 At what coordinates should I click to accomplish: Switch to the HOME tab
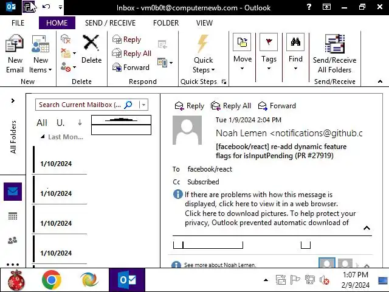tap(57, 23)
